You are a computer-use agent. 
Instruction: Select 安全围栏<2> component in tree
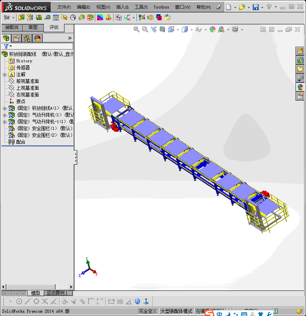pyautogui.click(x=45, y=135)
